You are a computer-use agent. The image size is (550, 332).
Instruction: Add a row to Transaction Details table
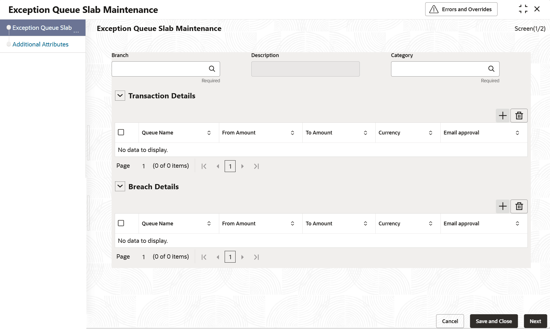pyautogui.click(x=503, y=116)
